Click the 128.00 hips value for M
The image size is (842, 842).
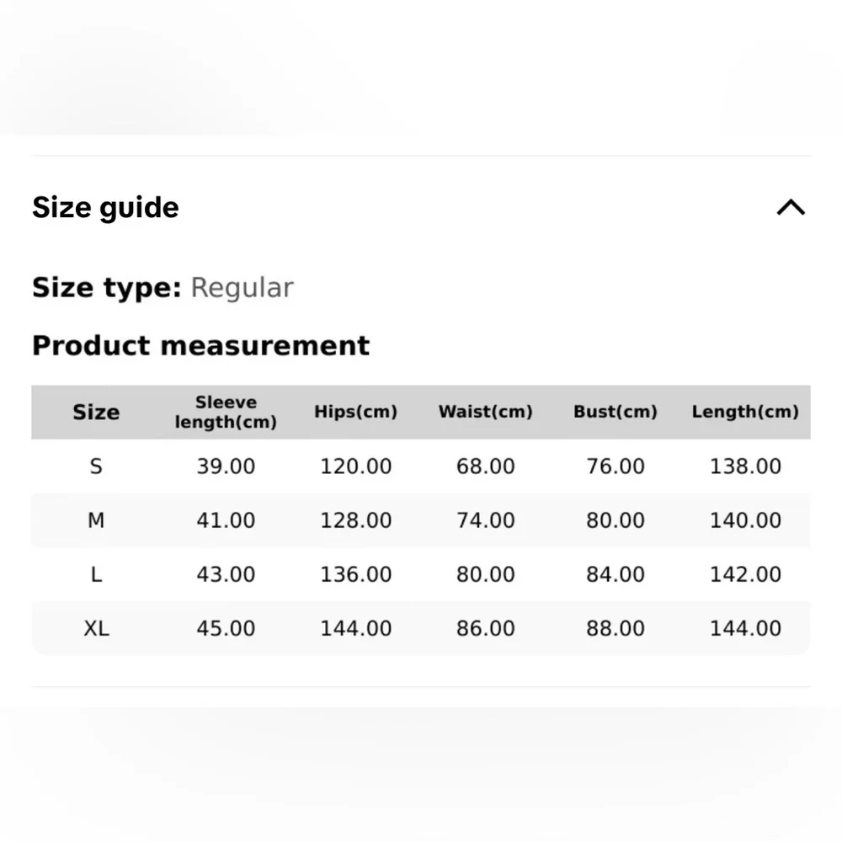pyautogui.click(x=355, y=520)
